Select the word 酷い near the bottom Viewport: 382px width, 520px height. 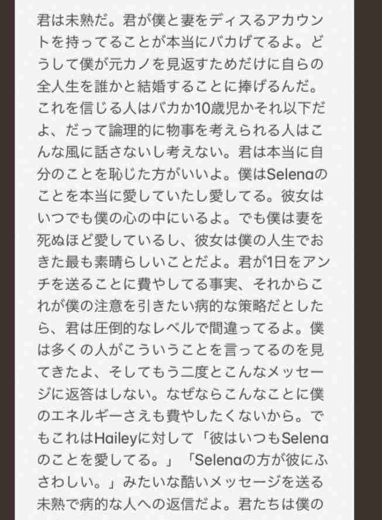point(195,482)
